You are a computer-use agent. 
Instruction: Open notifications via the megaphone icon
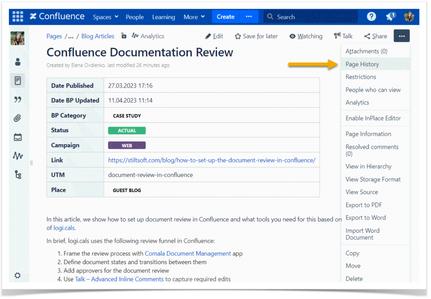pos(389,16)
